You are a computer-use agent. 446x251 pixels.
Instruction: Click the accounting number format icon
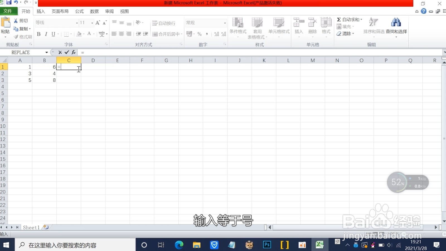pos(189,34)
